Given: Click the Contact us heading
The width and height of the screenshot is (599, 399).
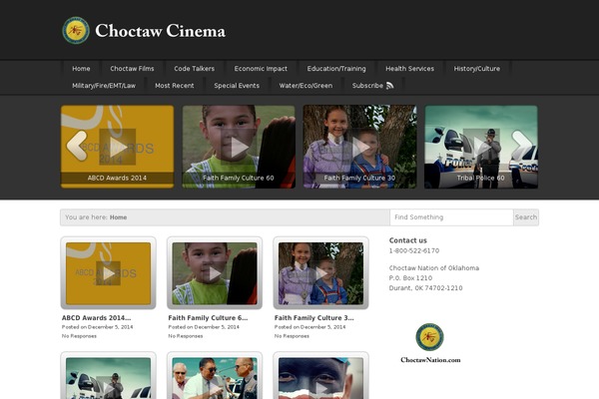Looking at the screenshot, I should point(408,240).
